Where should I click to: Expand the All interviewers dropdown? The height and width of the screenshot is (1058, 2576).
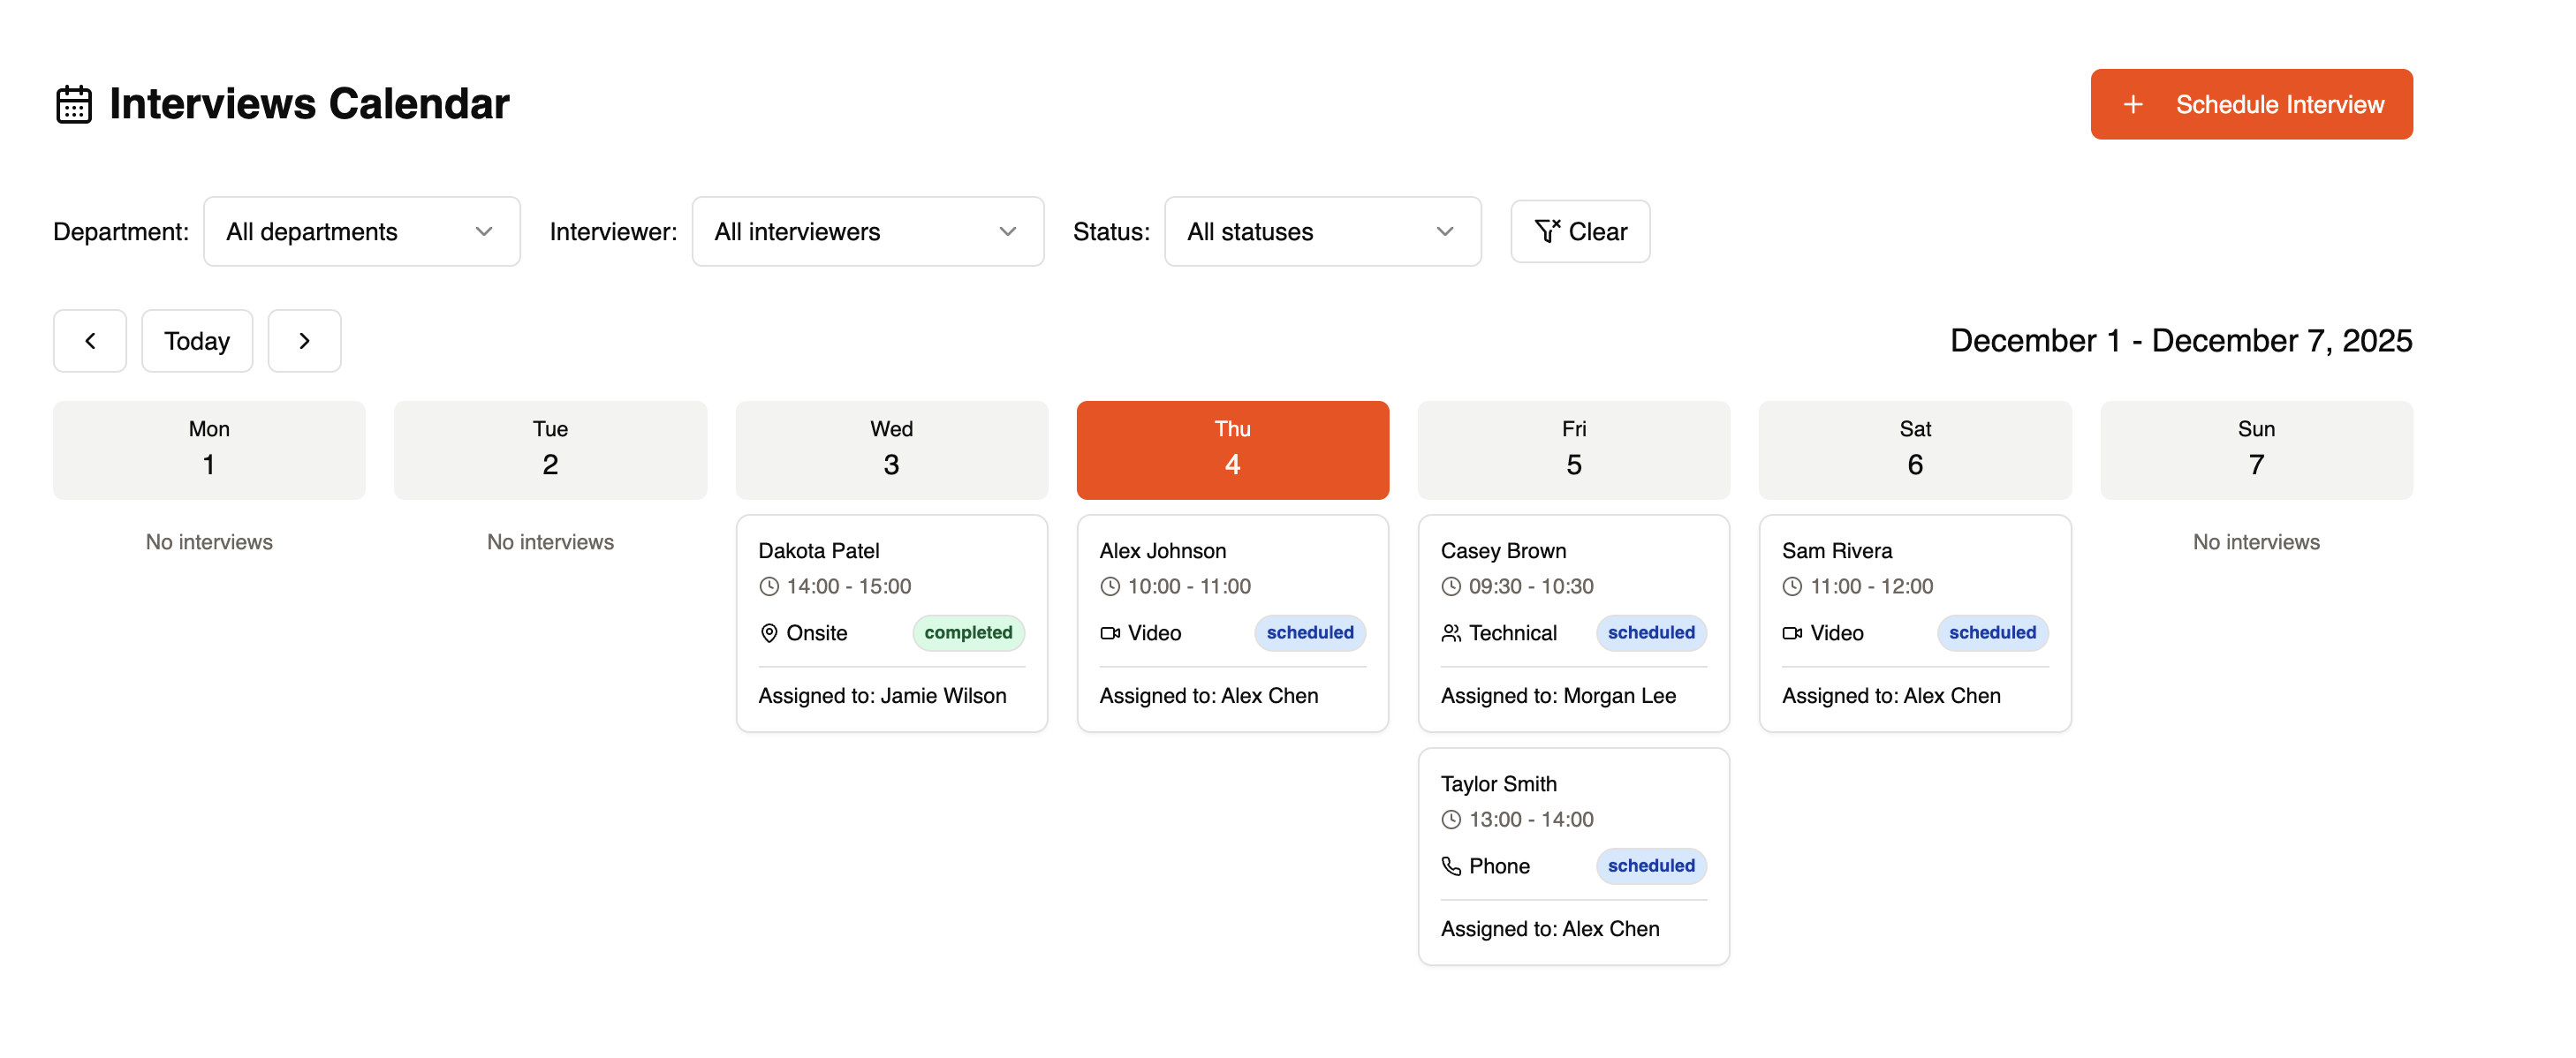[x=867, y=232]
